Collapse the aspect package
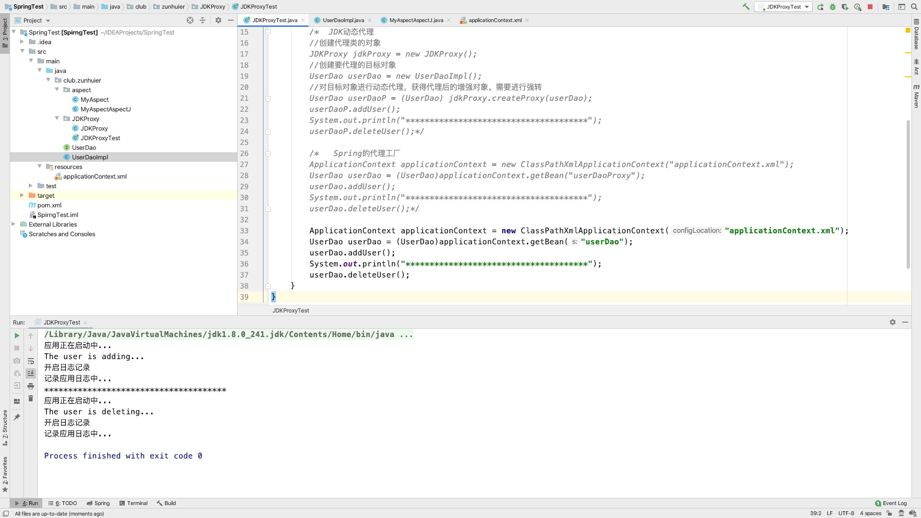The width and height of the screenshot is (921, 518). [x=57, y=90]
